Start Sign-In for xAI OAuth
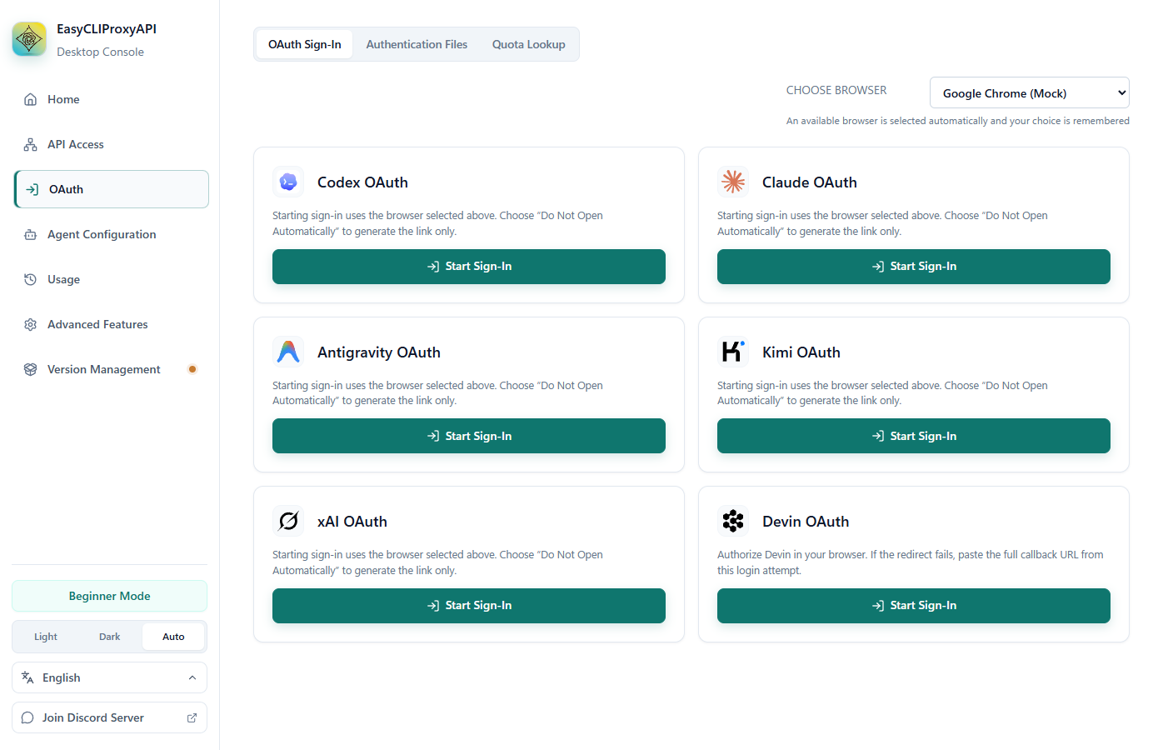This screenshot has width=1163, height=750. pyautogui.click(x=469, y=606)
